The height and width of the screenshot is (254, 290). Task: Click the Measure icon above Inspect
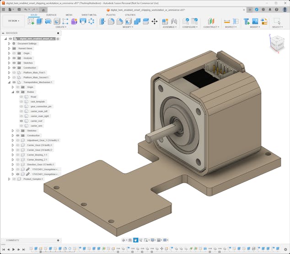pyautogui.click(x=227, y=21)
